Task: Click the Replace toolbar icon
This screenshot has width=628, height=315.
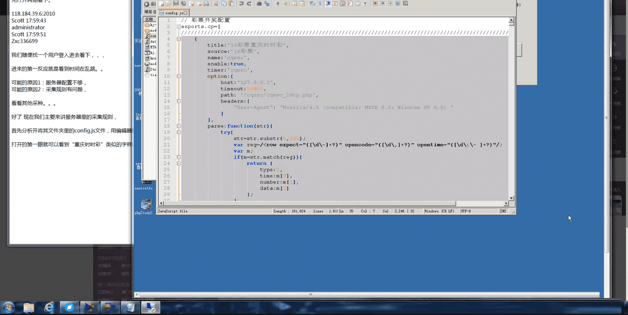Action: click(267, 4)
